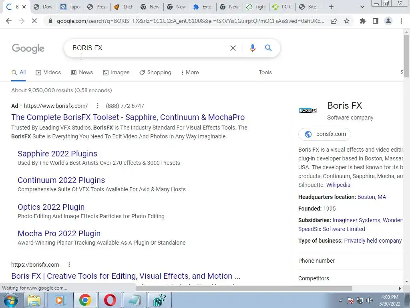
Task: Expand the More search options menu
Action: 190,72
